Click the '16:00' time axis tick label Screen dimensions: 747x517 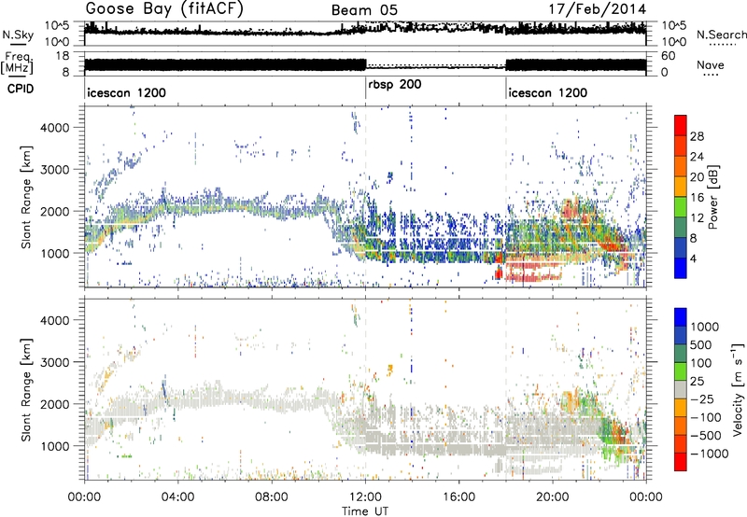tap(458, 497)
